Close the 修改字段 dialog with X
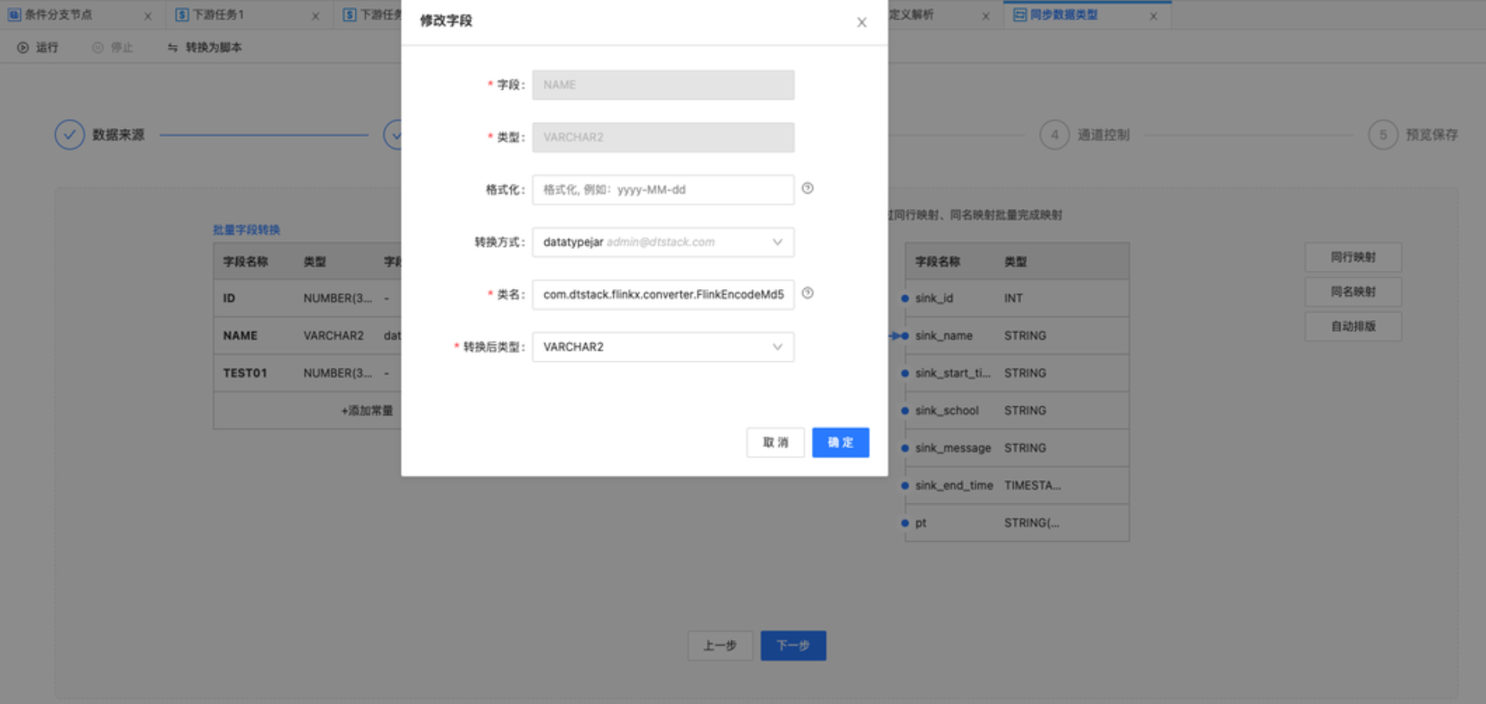The image size is (1486, 704). click(861, 23)
